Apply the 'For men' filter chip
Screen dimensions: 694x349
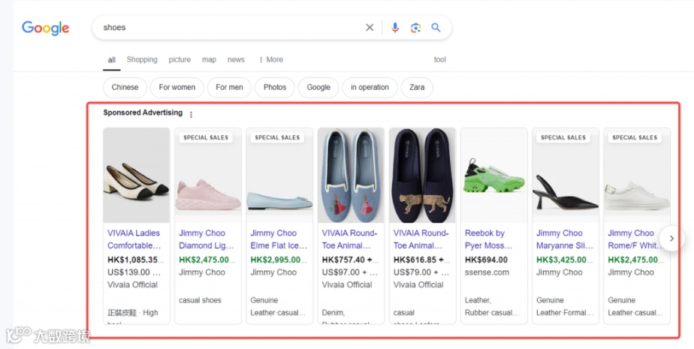pyautogui.click(x=229, y=87)
